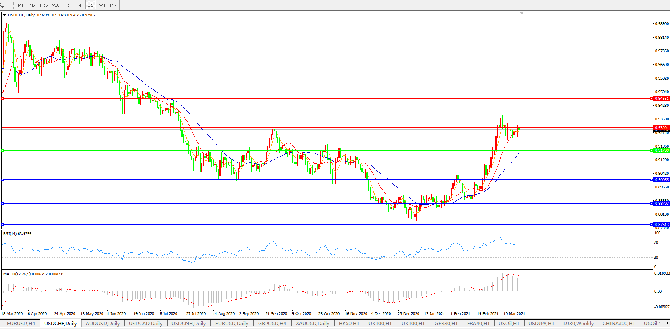Click the green 0.91709 price level label
The height and width of the screenshot is (329, 670).
coord(662,150)
